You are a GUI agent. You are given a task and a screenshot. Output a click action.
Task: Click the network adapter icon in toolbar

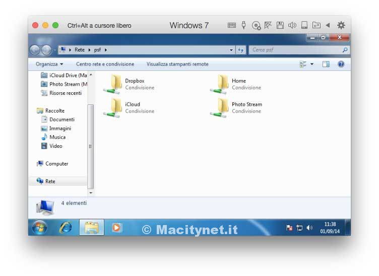pos(268,25)
